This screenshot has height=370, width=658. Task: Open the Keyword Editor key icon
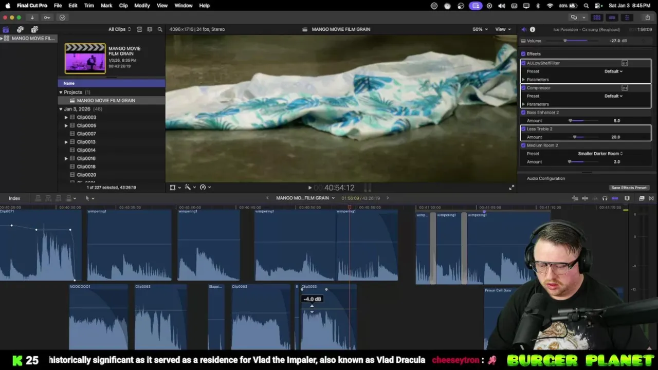(x=47, y=17)
